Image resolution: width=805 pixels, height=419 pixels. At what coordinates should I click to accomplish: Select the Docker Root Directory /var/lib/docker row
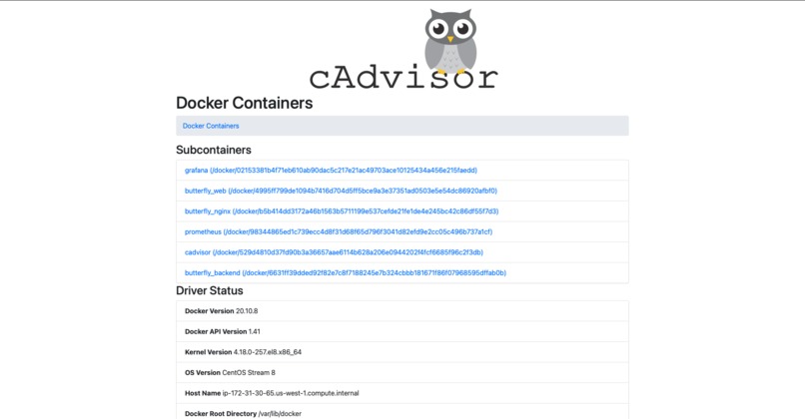pos(402,411)
